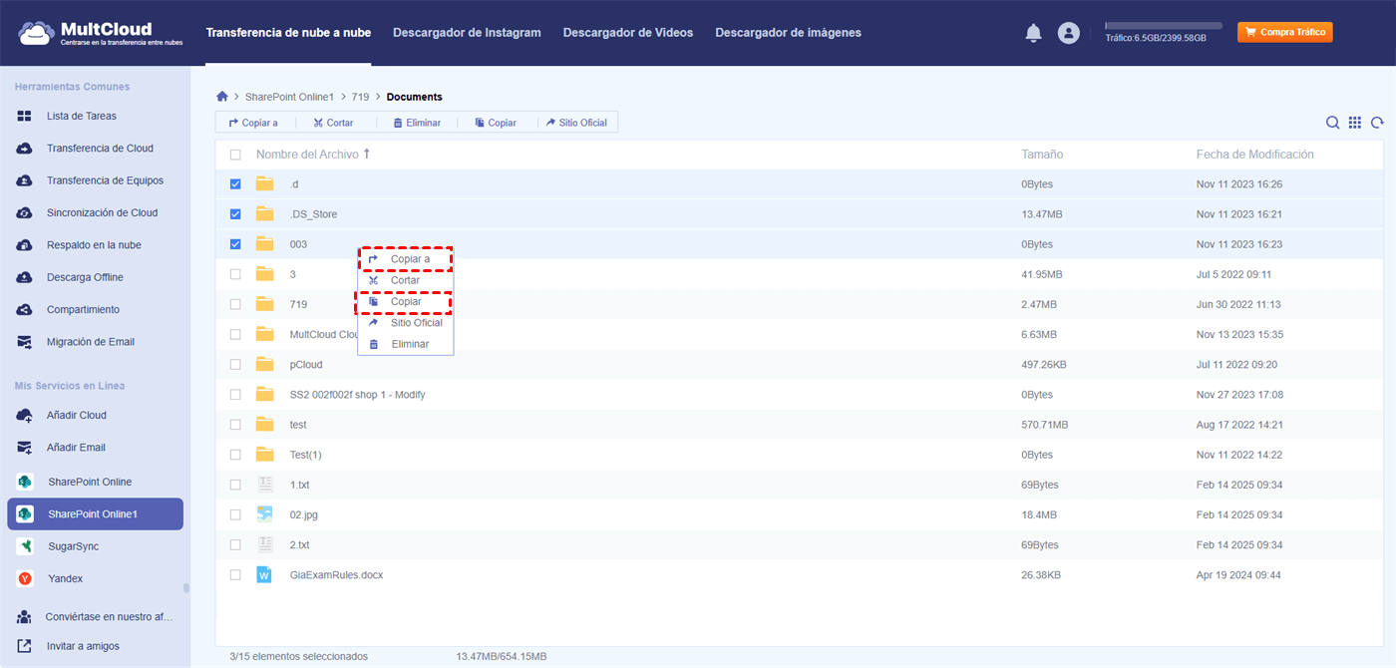Screen dimensions: 1396x668
Task: Click Añadir Email in sidebar
Action: (76, 448)
